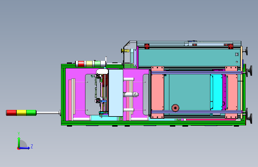The height and width of the screenshot is (167, 258).
Task: Select the upper purple guide rail
Action: pos(197,73)
